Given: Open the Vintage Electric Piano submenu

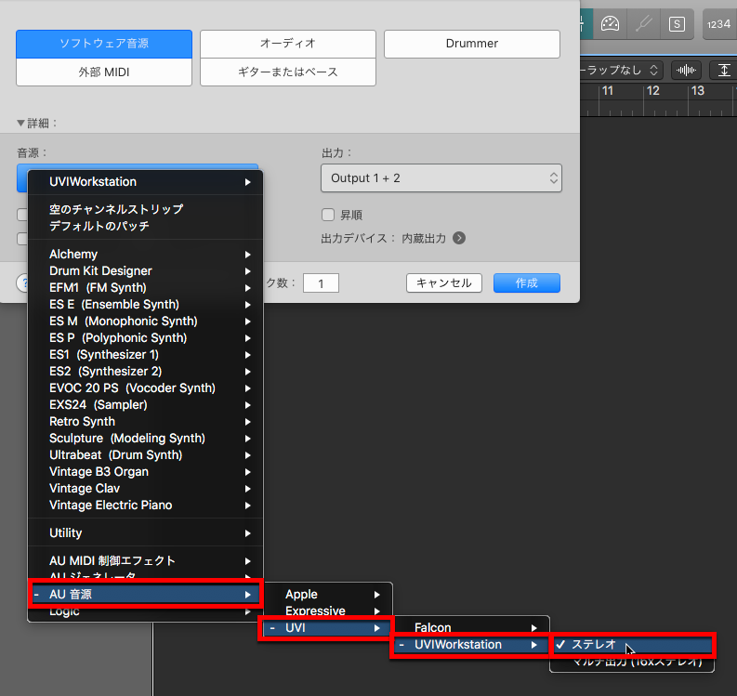Looking at the screenshot, I should (x=146, y=506).
